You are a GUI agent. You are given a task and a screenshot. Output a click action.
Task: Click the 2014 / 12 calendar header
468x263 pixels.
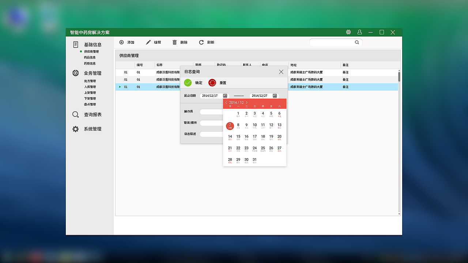point(237,103)
